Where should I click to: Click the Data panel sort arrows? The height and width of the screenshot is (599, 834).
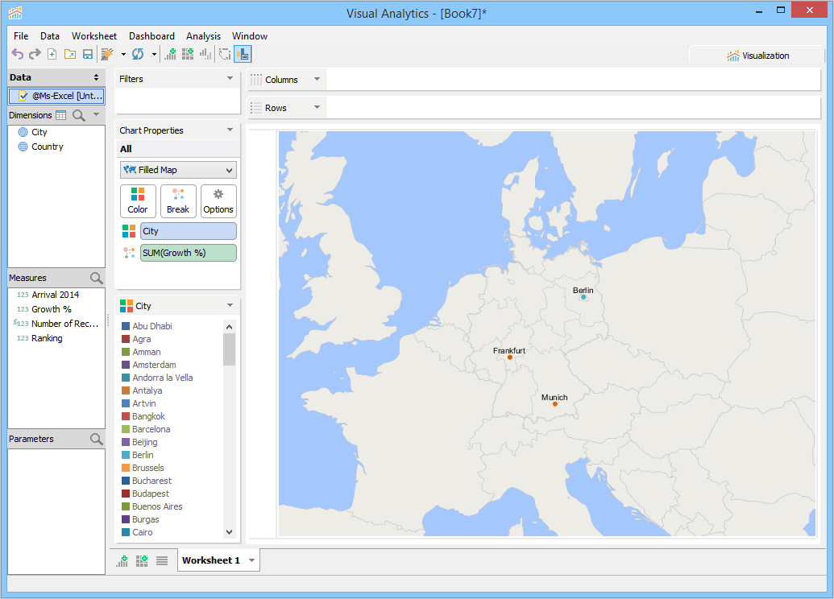(96, 77)
